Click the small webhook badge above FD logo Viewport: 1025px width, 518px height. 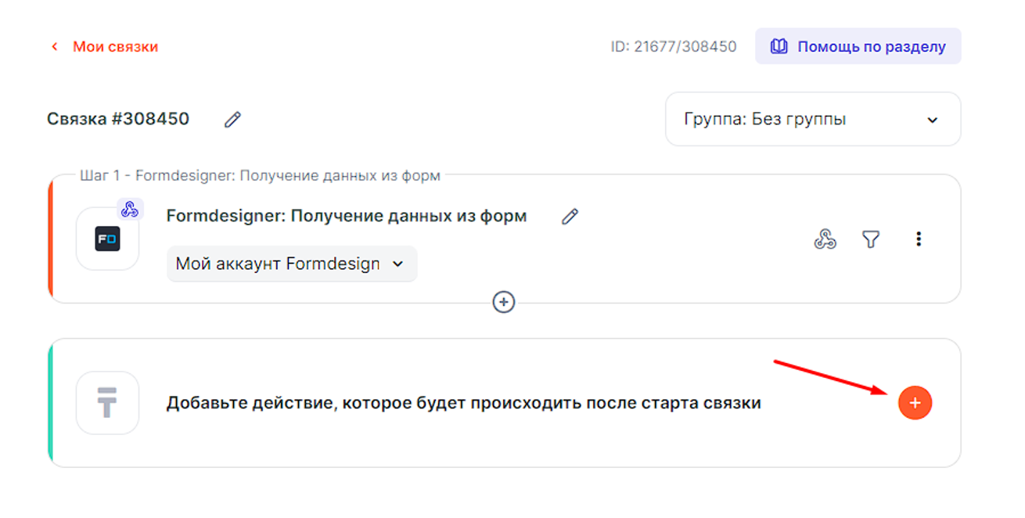tap(130, 209)
